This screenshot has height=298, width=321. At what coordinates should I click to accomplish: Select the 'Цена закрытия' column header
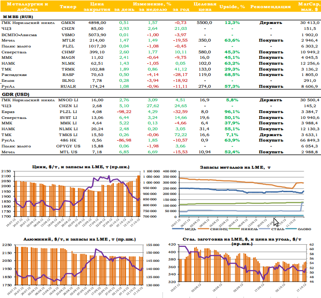pos(97,7)
